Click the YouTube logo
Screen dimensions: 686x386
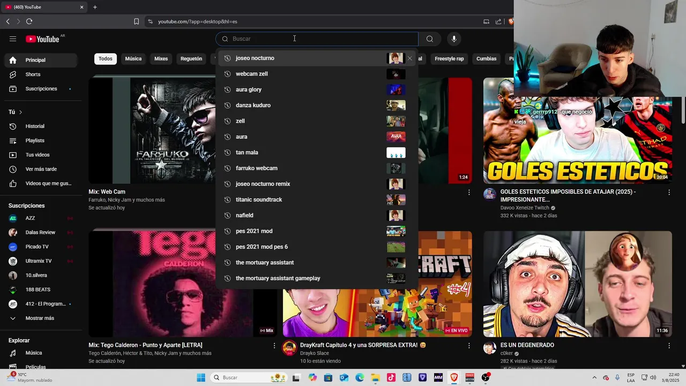point(42,39)
